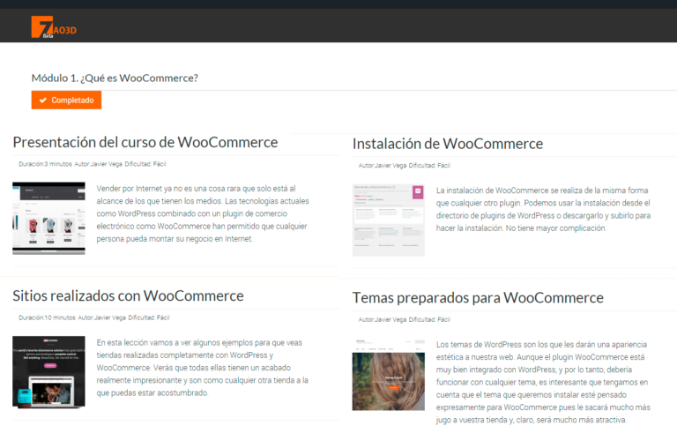Screen dimensions: 677x426
Task: Click 'Dificultad: Fácil' under Sitios realizados
Action: pos(149,318)
